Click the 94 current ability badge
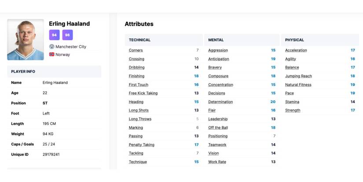Image resolution: width=363 pixels, height=182 pixels. click(54, 35)
